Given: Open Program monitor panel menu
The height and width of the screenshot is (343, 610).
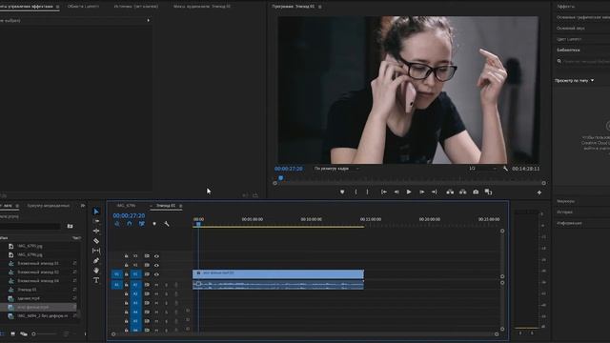Looking at the screenshot, I should (x=320, y=7).
